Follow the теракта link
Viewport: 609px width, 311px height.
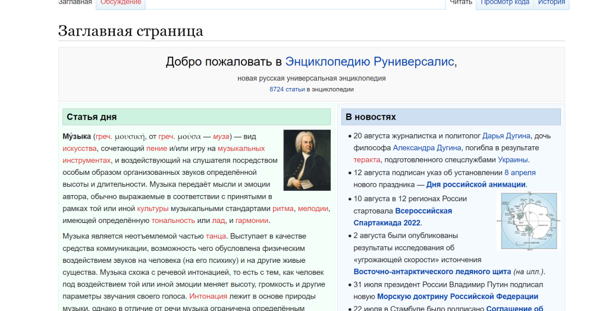click(366, 160)
